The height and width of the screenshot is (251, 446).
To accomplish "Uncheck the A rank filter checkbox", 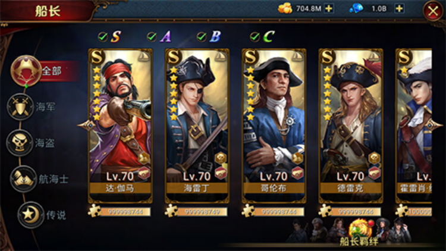I will pyautogui.click(x=152, y=36).
